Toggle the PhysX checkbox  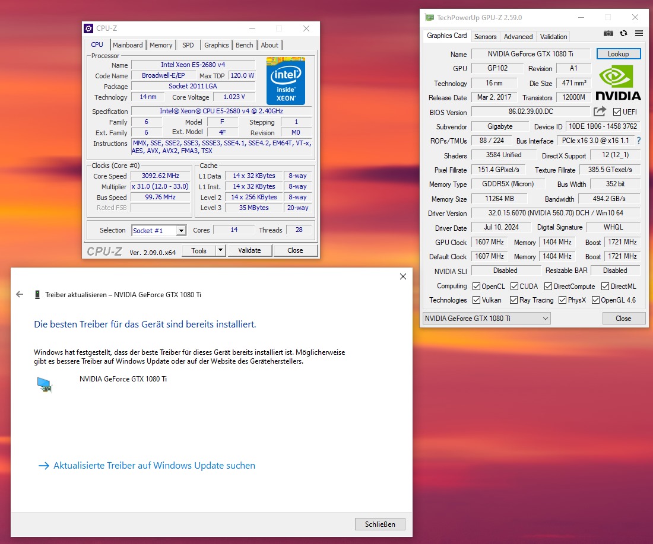click(x=563, y=300)
